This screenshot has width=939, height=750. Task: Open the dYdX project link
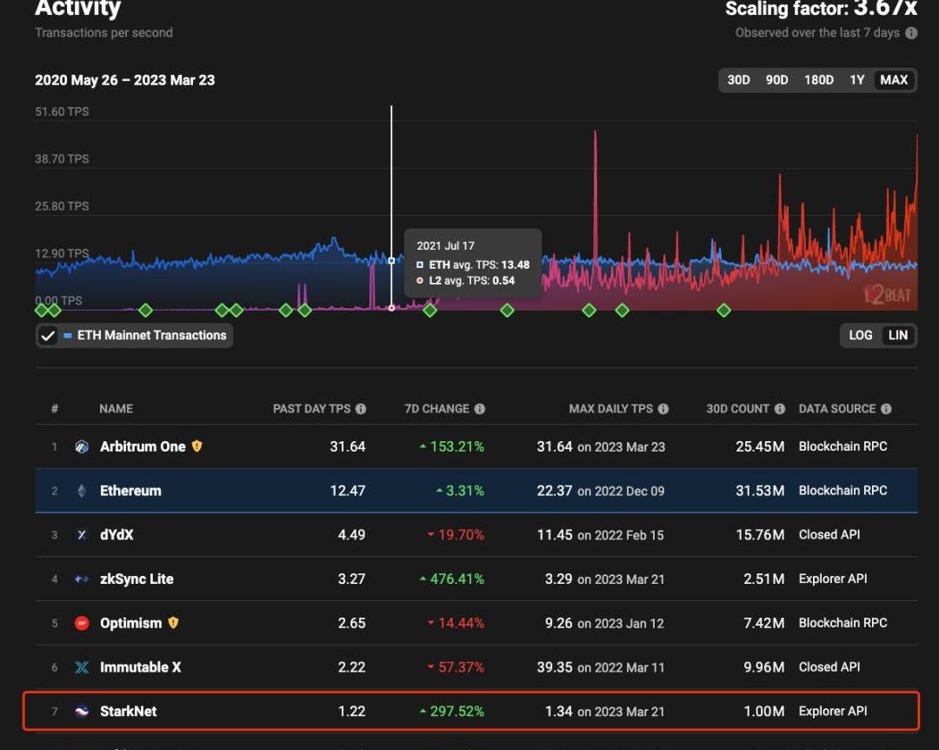[117, 535]
